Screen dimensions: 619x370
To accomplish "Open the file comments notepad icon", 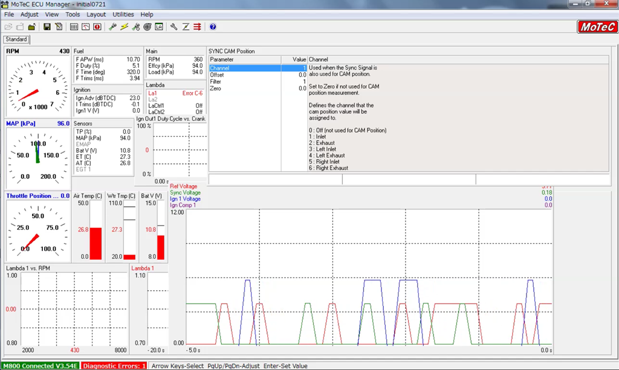I will (x=59, y=27).
